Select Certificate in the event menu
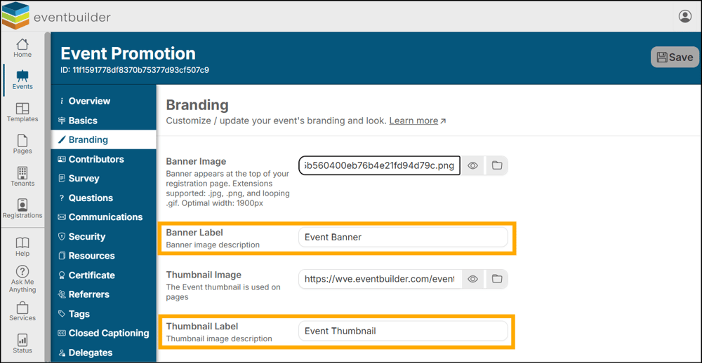 (x=103, y=275)
